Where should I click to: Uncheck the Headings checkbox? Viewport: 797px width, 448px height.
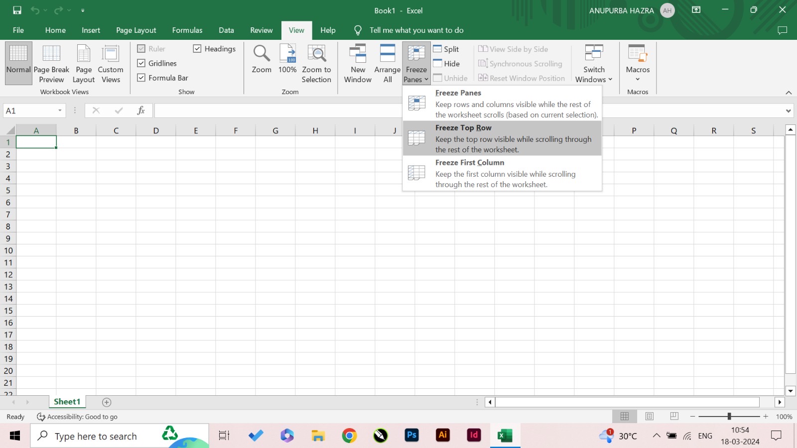pyautogui.click(x=196, y=49)
